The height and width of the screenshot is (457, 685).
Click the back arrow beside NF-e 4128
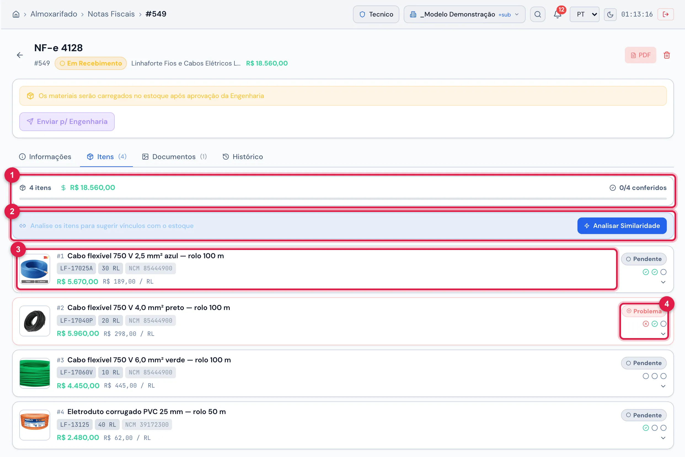coord(20,55)
